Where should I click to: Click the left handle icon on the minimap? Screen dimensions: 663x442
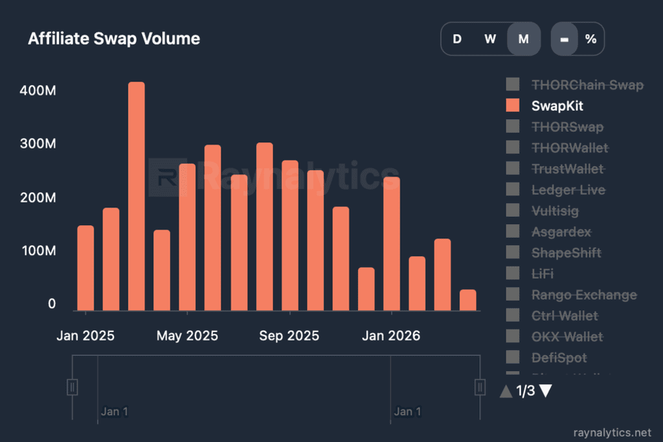(72, 386)
